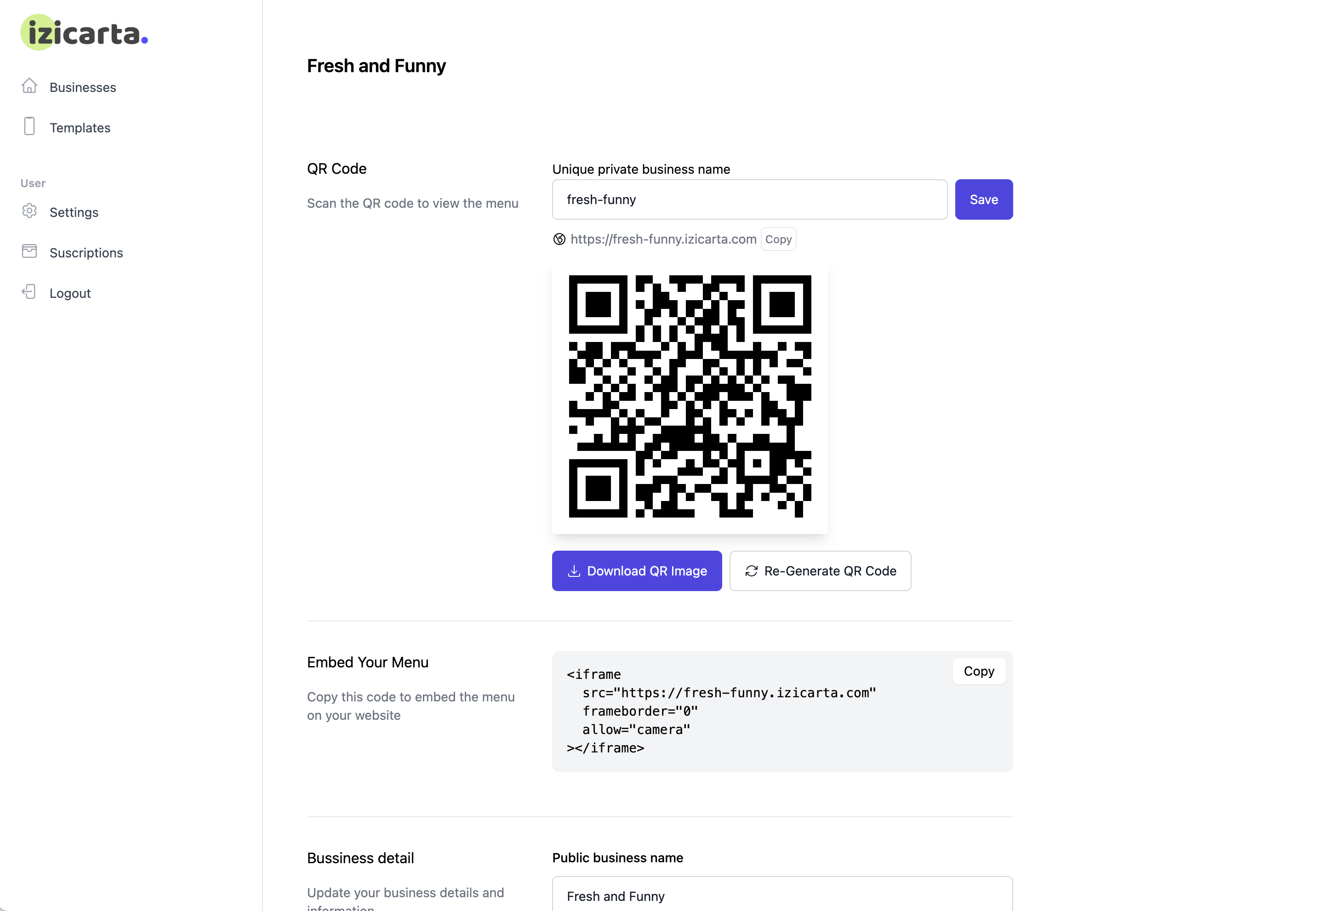
Task: Open Suscriptions from the sidebar
Action: click(x=86, y=253)
